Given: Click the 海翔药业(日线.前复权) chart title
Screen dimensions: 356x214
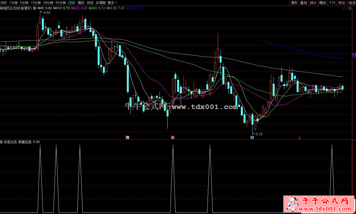Looking at the screenshot, I should [x=16, y=8].
